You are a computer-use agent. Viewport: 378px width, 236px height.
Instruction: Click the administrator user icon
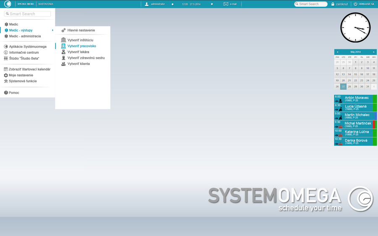(147, 4)
